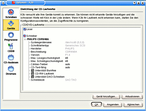Click the Beschreibung value CDRW48A
Viewport: 146px width, 111px height.
point(71,52)
